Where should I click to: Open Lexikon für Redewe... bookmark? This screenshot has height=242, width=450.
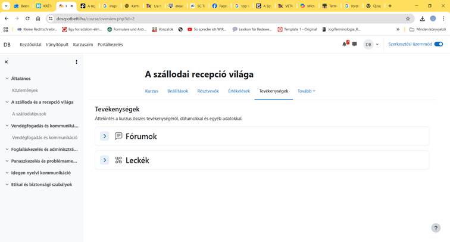point(252,29)
